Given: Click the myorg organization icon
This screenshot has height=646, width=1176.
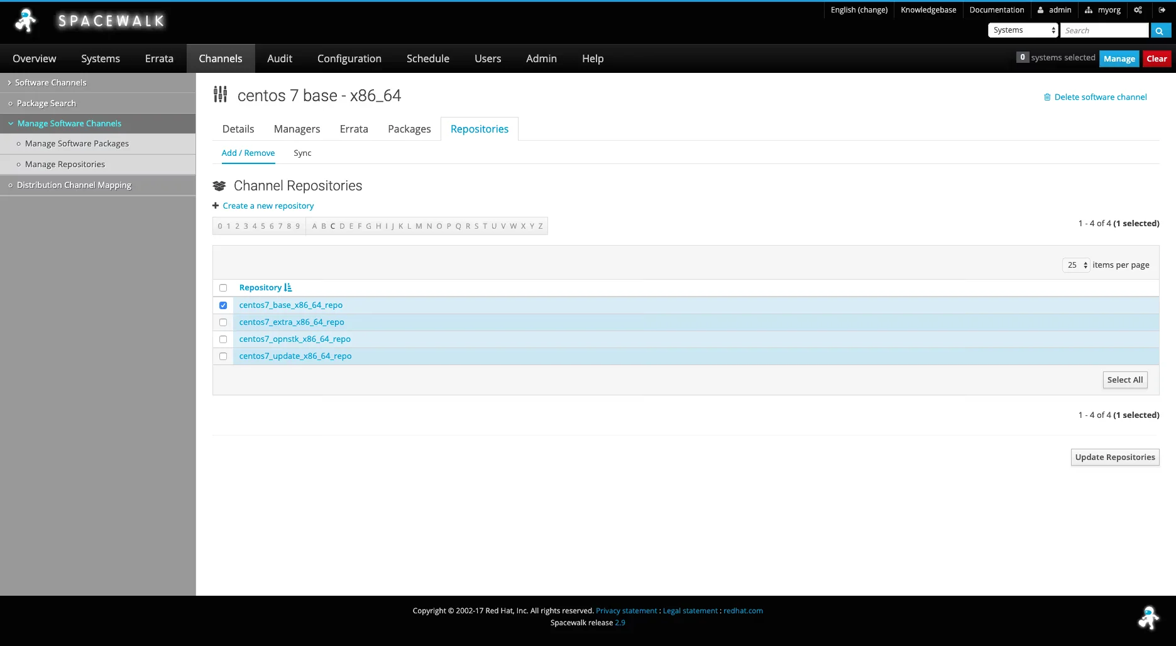Looking at the screenshot, I should (1088, 9).
